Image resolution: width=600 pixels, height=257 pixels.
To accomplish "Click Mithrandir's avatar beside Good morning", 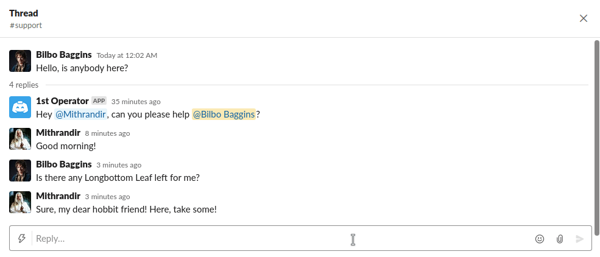I will [20, 139].
